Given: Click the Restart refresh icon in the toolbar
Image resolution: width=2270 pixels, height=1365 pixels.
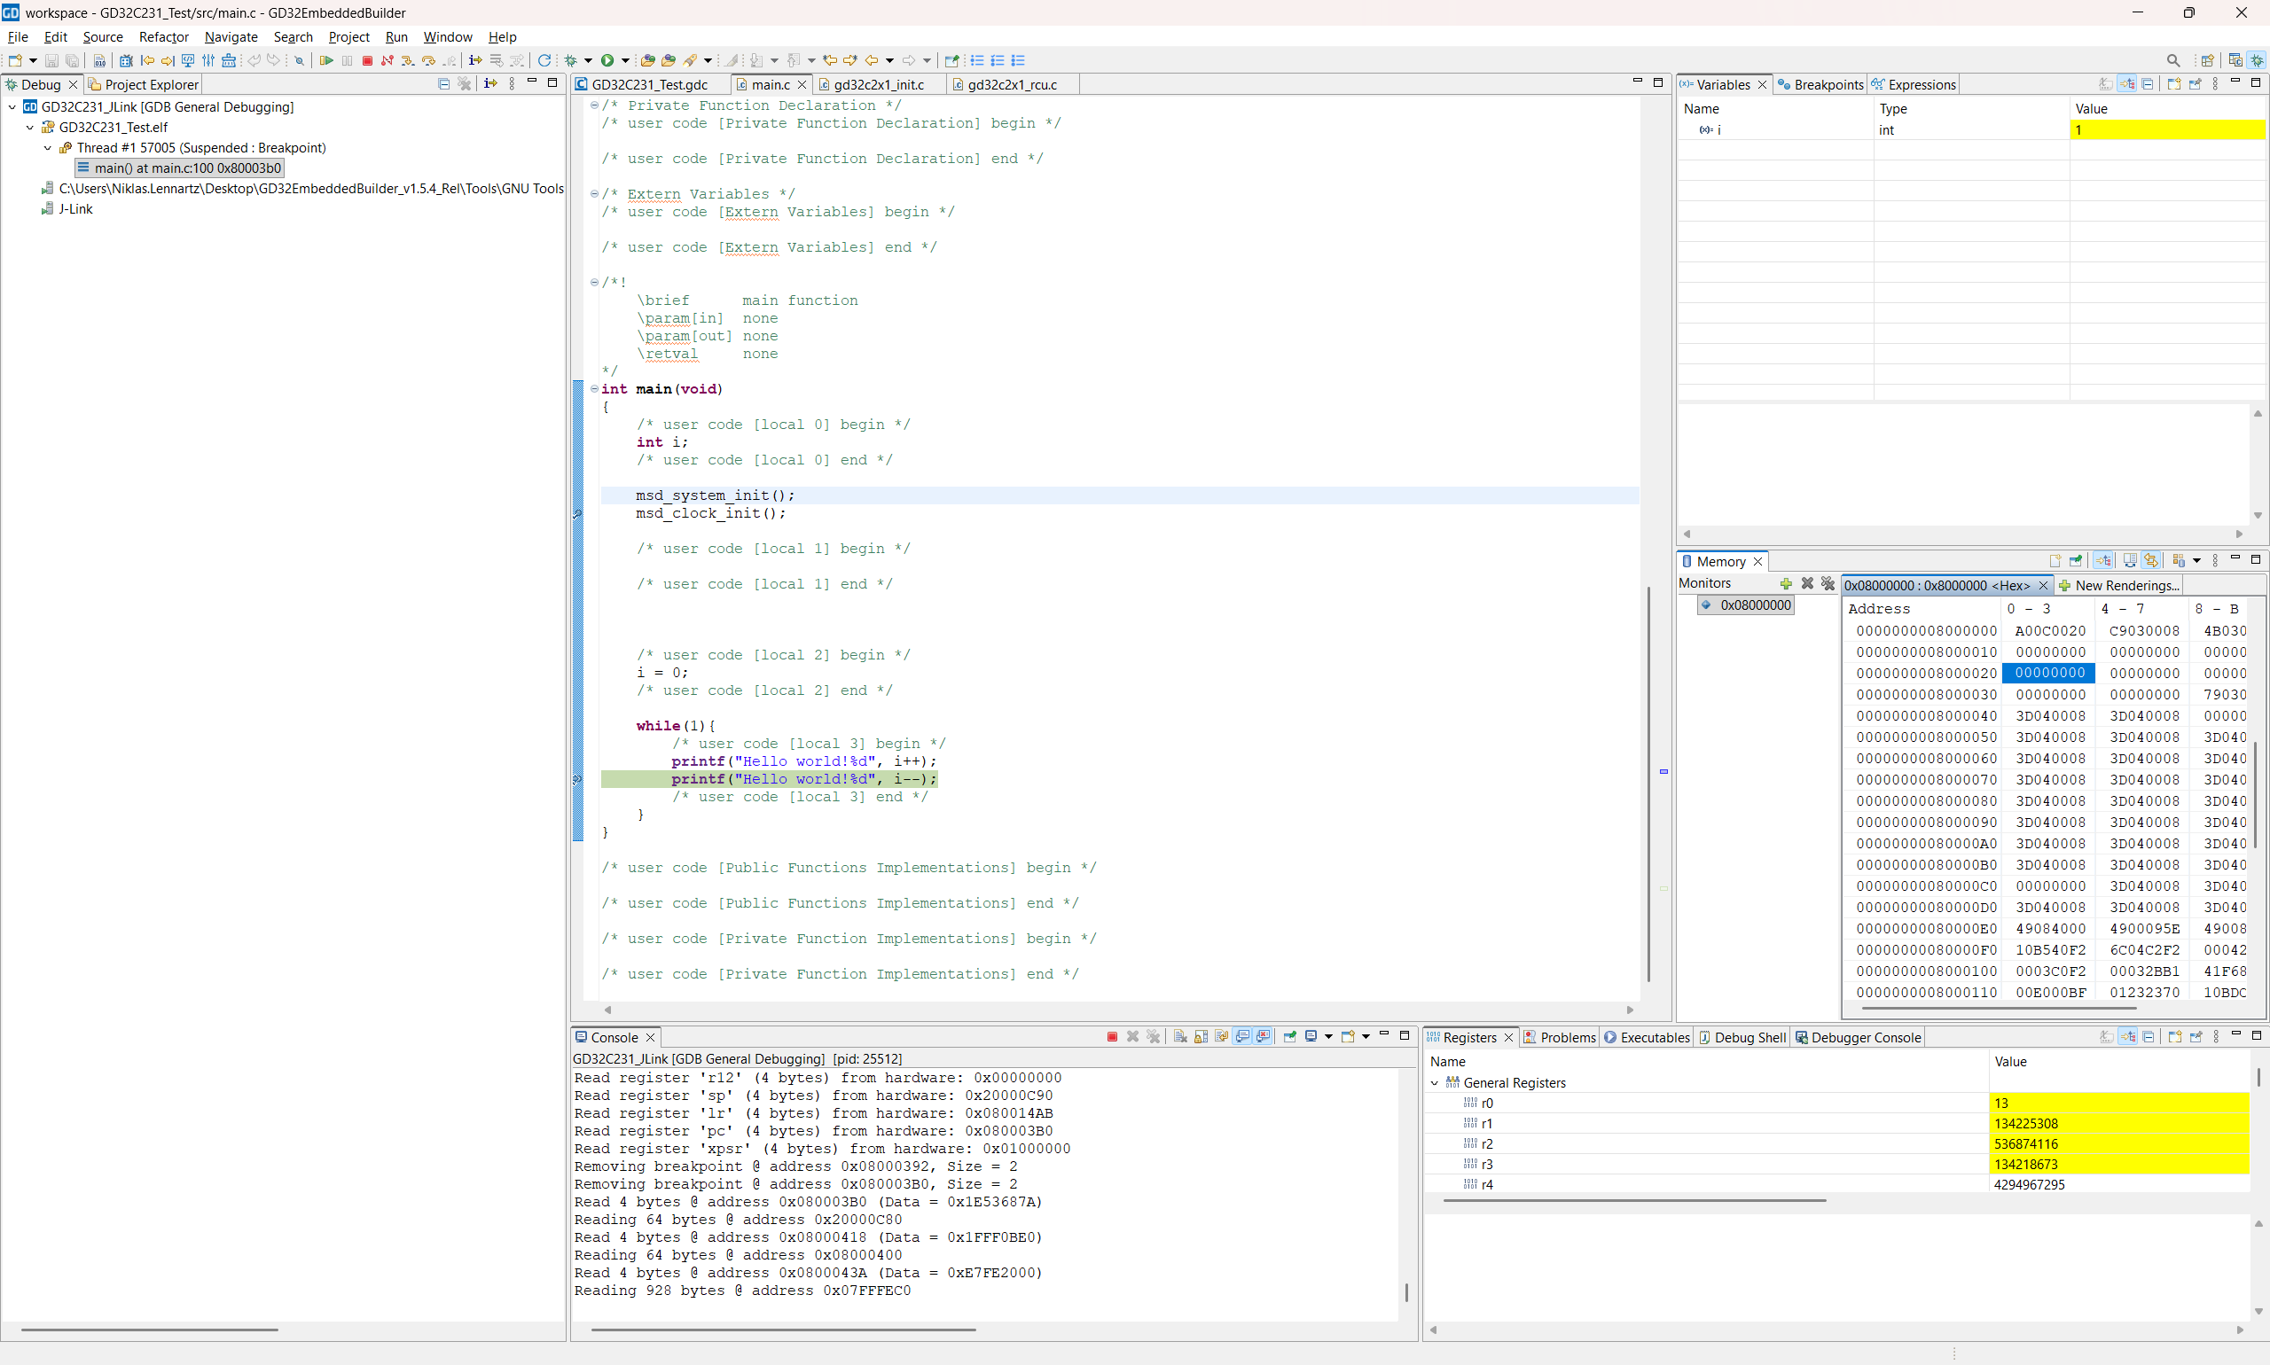Looking at the screenshot, I should [x=544, y=60].
